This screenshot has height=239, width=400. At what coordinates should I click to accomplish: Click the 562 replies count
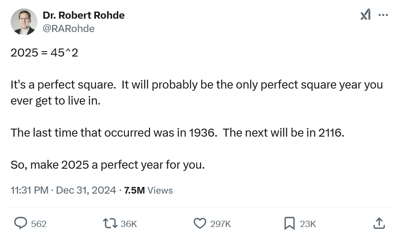39,224
